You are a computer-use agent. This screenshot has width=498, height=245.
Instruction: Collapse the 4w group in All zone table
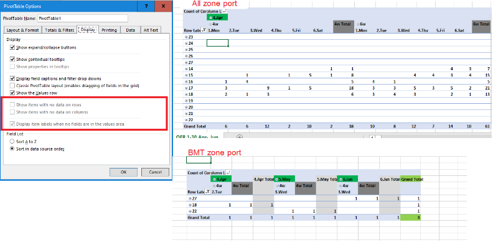tap(210, 24)
